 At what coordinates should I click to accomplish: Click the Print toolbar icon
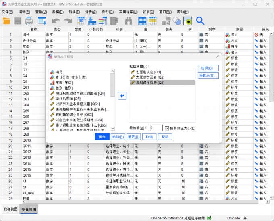point(29,21)
